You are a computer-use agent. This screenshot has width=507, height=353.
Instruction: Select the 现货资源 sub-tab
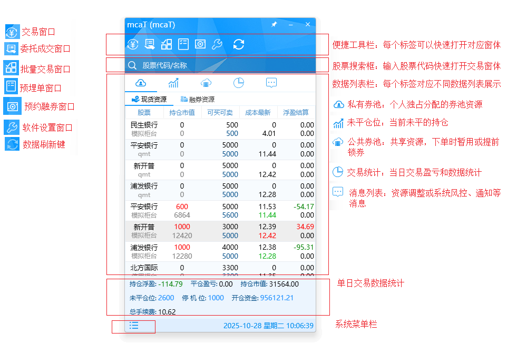point(149,99)
